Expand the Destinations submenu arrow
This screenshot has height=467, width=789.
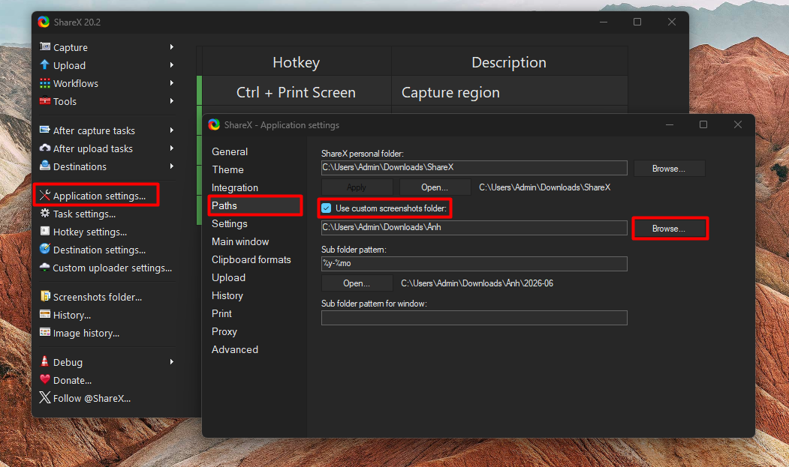pos(172,166)
